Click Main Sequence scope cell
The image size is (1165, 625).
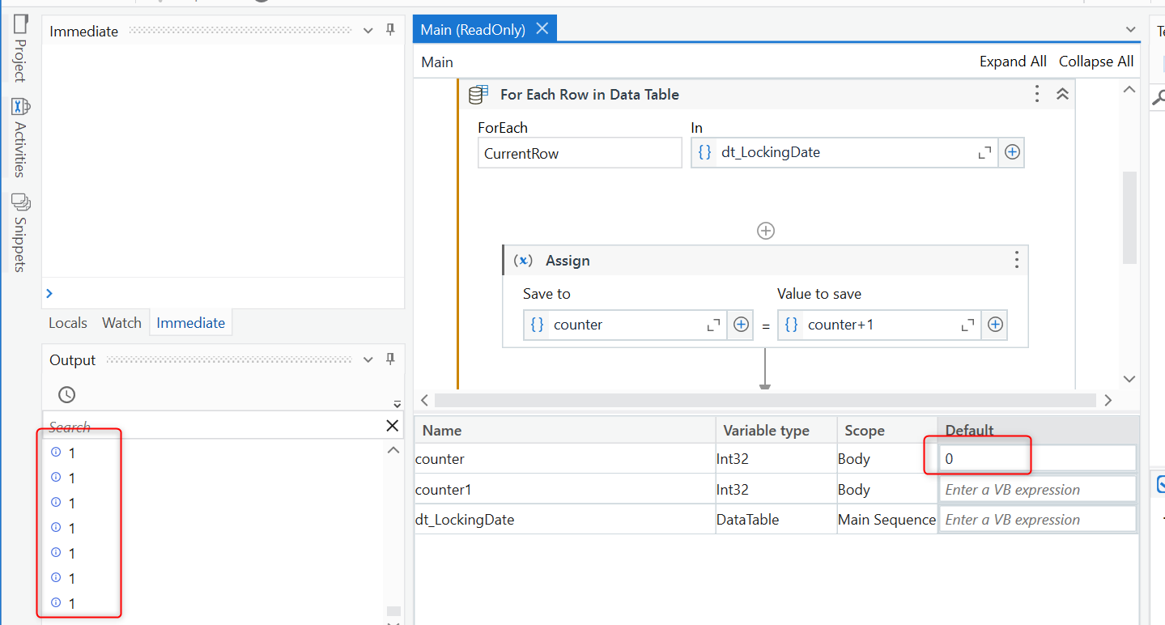pos(887,520)
